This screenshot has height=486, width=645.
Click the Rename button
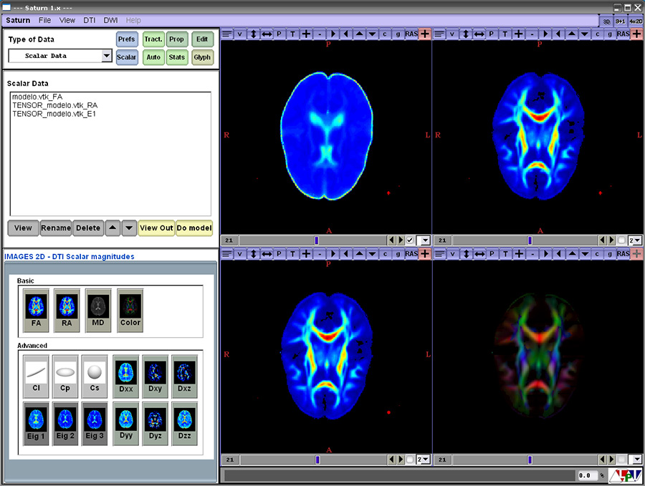tap(56, 228)
